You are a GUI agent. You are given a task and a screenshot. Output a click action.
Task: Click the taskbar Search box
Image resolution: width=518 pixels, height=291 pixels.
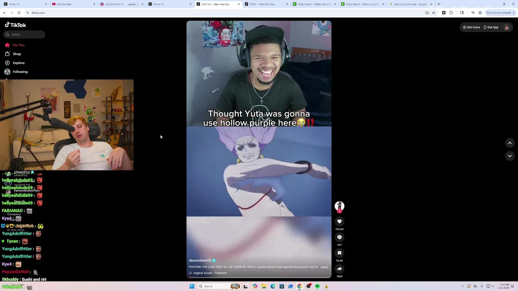[219, 286]
